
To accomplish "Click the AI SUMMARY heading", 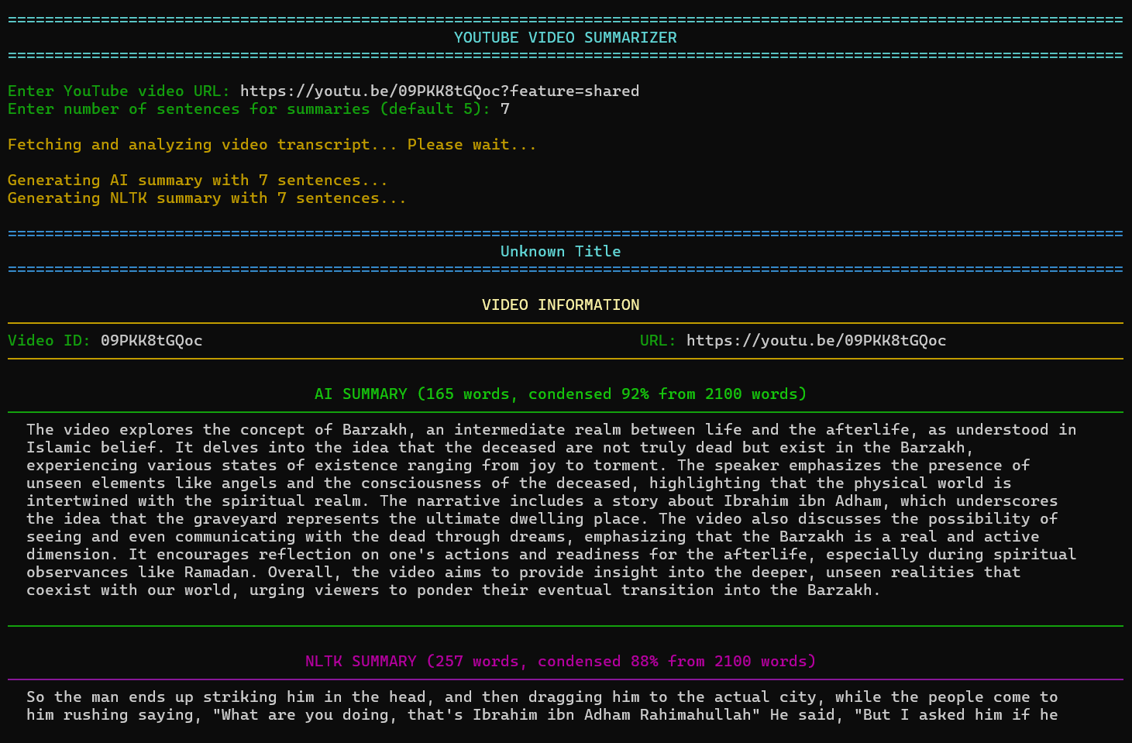I will pyautogui.click(x=560, y=394).
